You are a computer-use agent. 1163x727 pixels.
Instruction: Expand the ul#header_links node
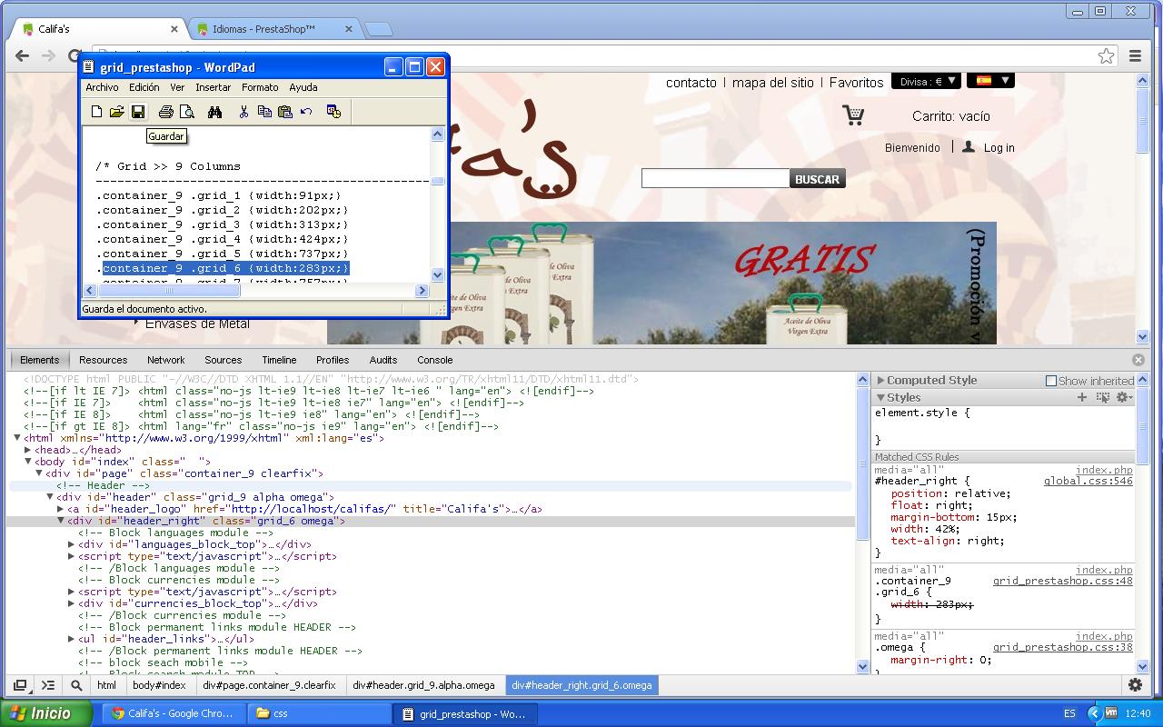coord(72,639)
